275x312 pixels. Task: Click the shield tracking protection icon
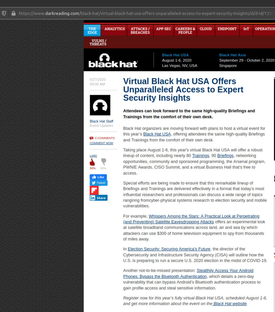4,13
